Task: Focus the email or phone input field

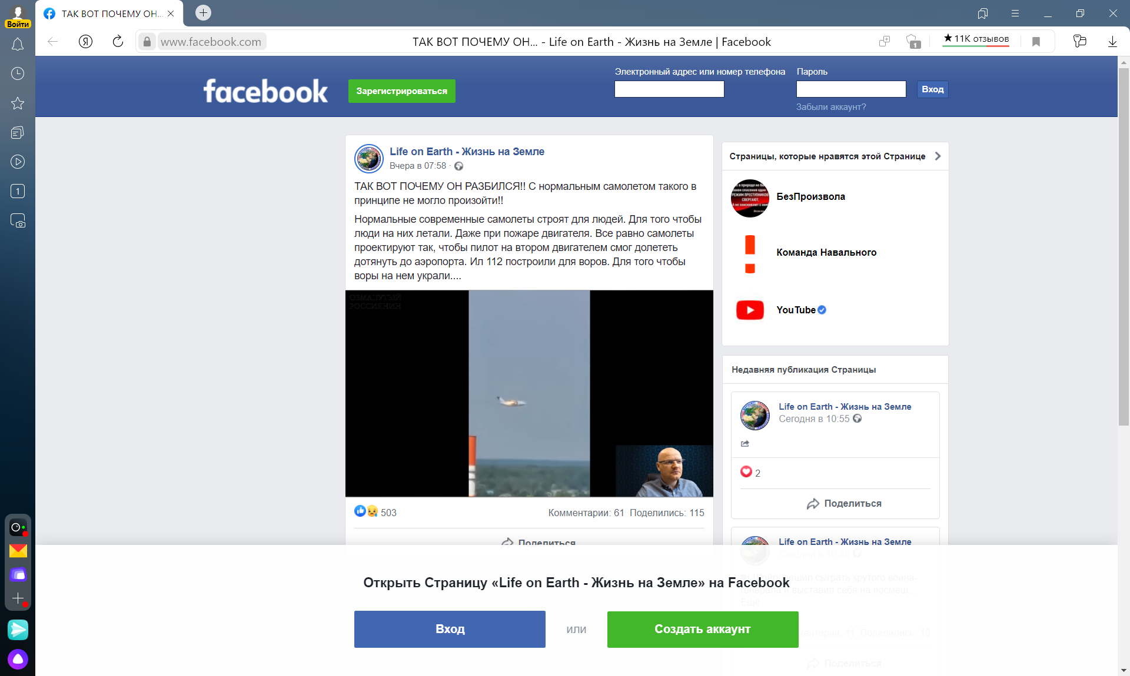Action: click(669, 89)
